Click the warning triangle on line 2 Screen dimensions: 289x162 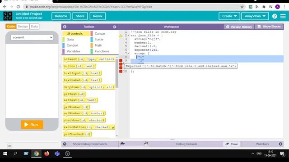tap(121, 36)
